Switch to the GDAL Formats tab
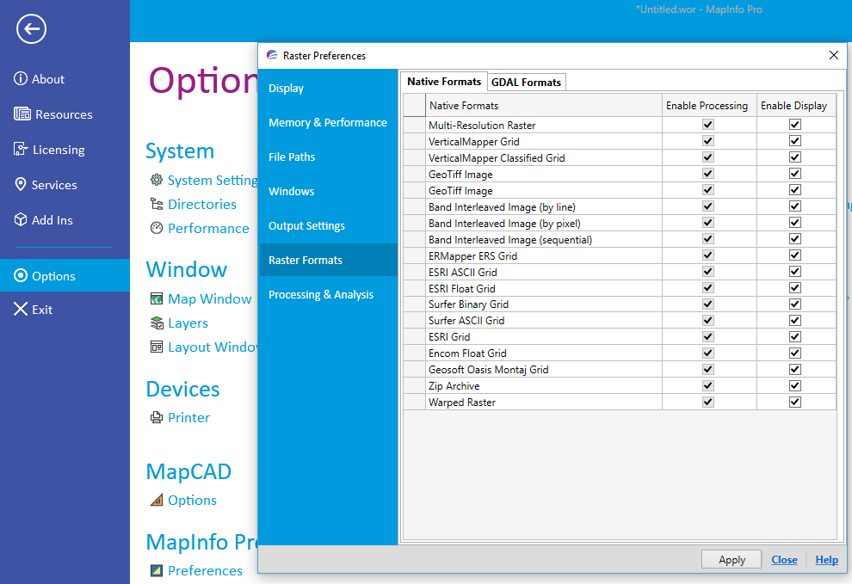The image size is (852, 584). (526, 82)
